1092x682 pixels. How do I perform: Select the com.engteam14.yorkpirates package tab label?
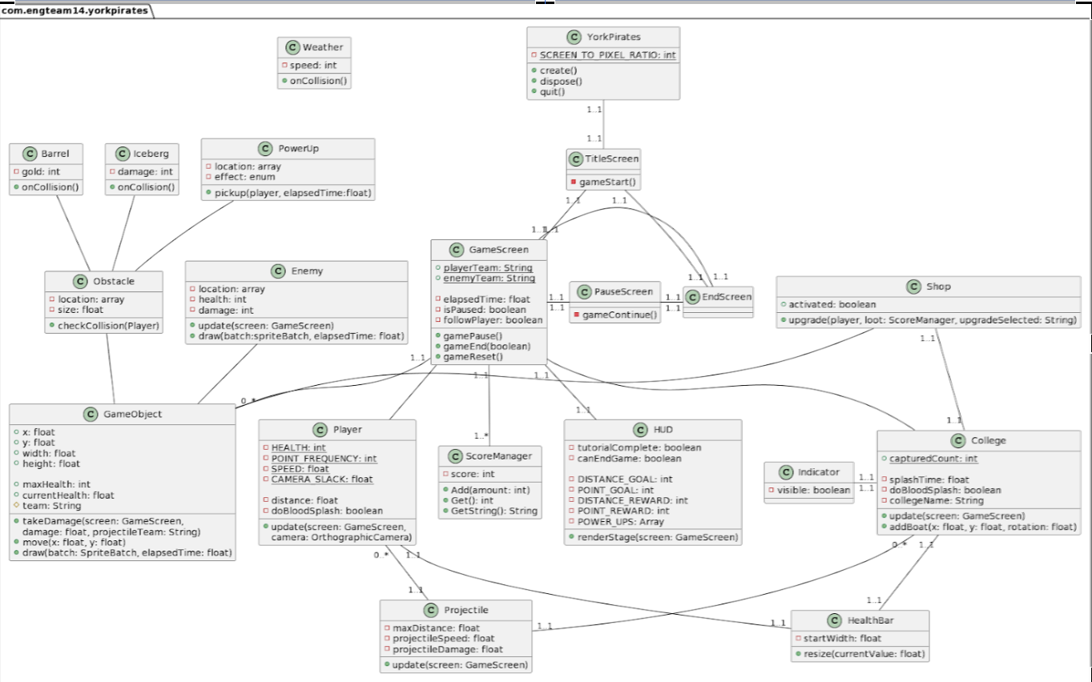pos(74,11)
